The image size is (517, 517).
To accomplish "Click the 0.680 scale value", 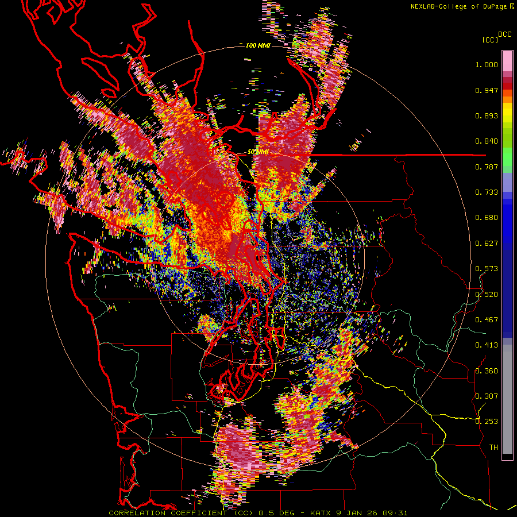I will coord(487,218).
